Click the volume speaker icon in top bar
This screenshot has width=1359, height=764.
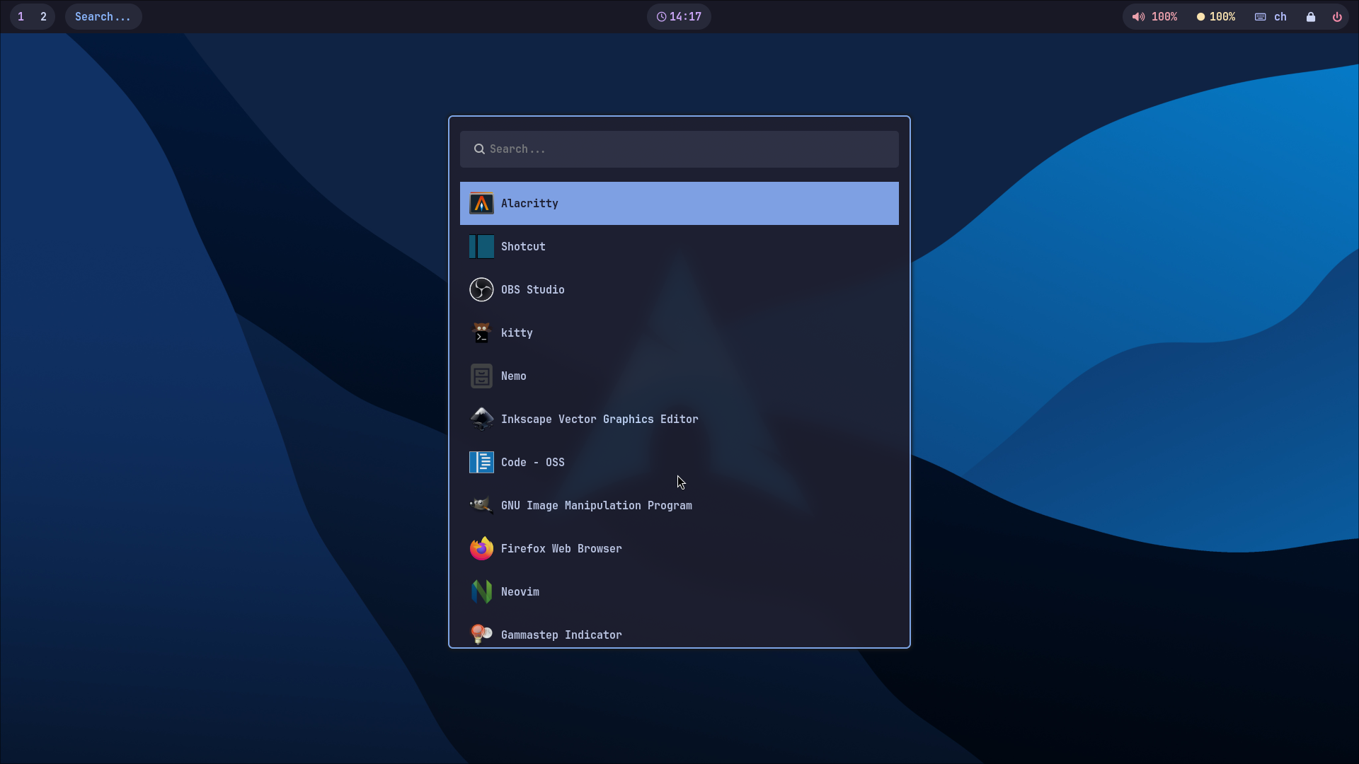pos(1138,17)
